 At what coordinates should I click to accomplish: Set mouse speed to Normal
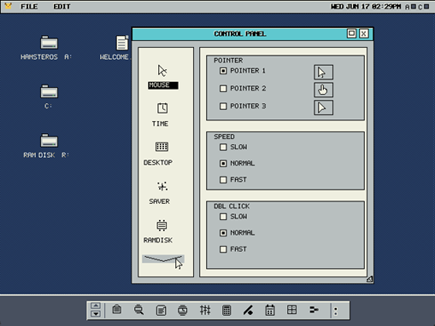coord(223,163)
